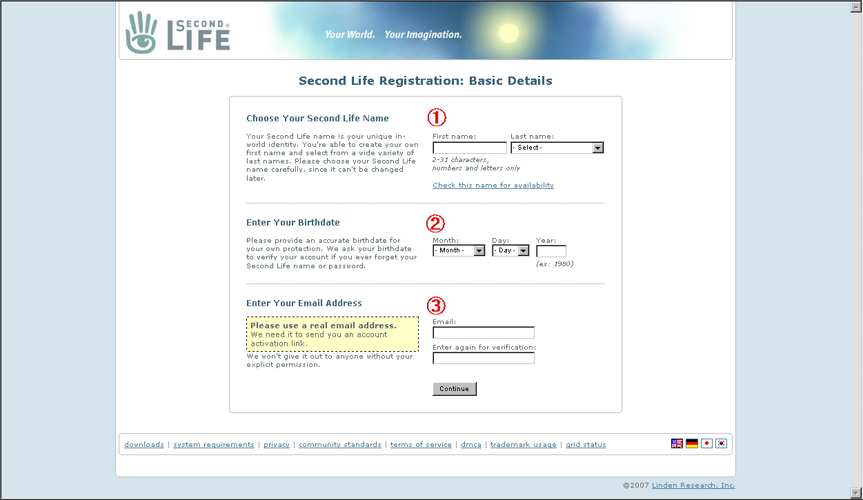This screenshot has width=863, height=500.
Task: Open the downloads link
Action: [x=144, y=445]
